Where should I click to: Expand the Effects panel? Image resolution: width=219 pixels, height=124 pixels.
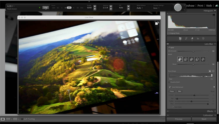(215, 111)
